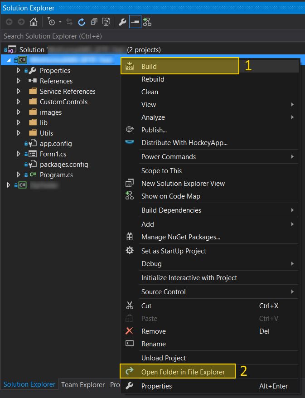This screenshot has height=398, width=305.
Task: Click the Utils folder icon
Action: 33,133
